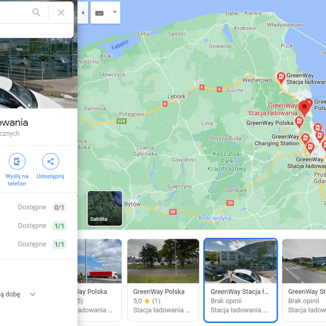
Task: Click the 'Wyślij na telefon' phone icon
Action: pos(17,161)
